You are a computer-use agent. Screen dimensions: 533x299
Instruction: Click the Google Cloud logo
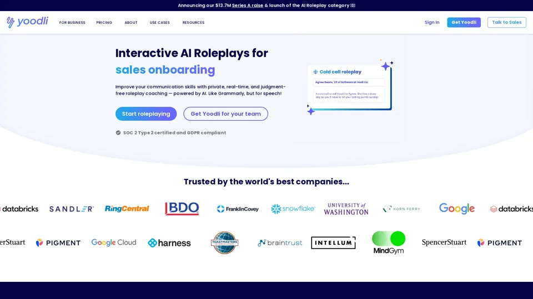pos(113,243)
